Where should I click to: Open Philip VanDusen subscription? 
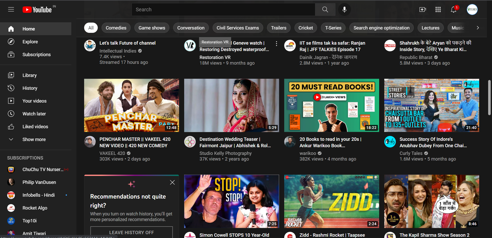click(x=36, y=182)
